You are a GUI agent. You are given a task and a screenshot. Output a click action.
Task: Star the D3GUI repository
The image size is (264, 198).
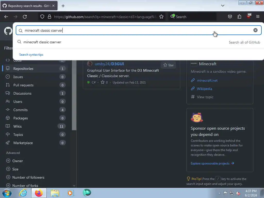pos(168,65)
